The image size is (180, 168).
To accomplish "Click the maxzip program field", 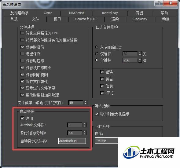I will pos(106,140).
